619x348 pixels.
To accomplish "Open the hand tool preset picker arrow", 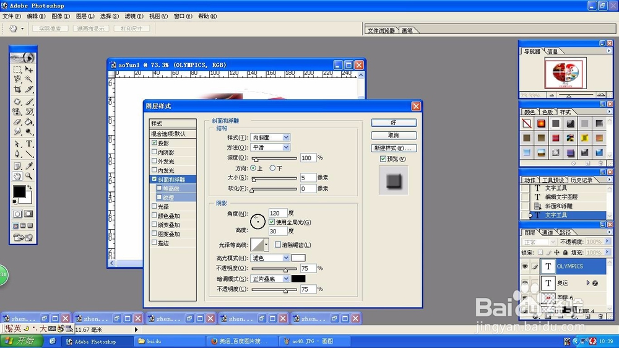I will [x=22, y=28].
